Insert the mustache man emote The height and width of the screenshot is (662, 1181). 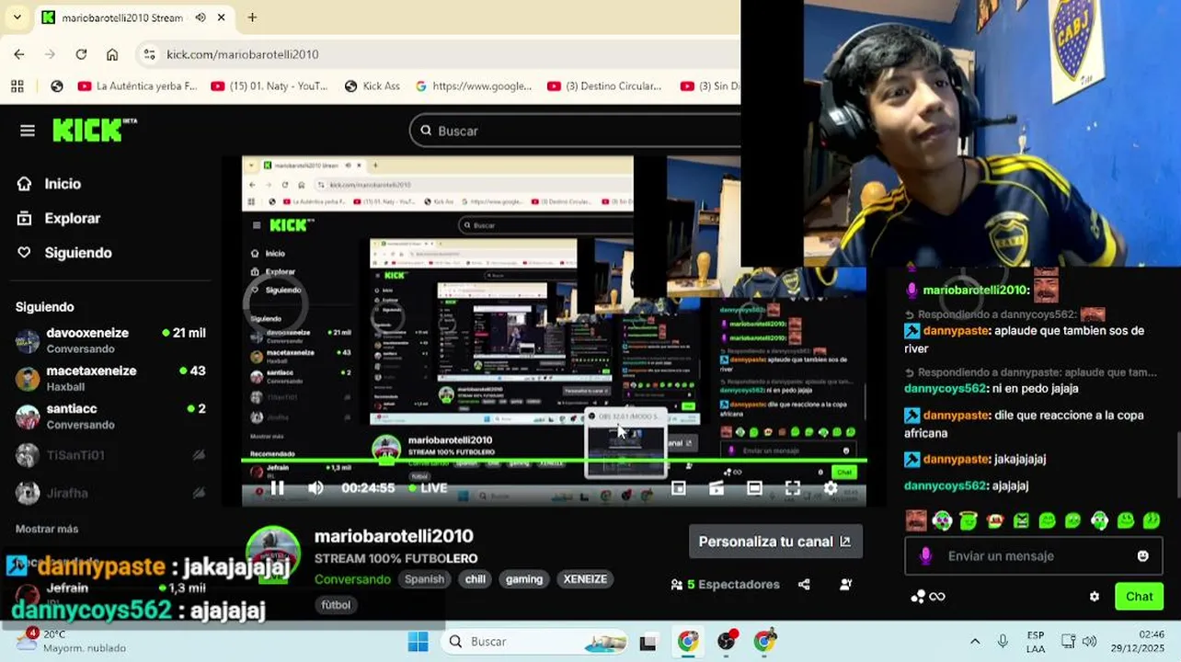pos(916,520)
